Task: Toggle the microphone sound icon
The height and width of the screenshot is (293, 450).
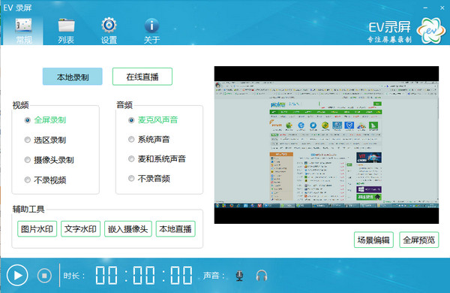Action: [239, 276]
